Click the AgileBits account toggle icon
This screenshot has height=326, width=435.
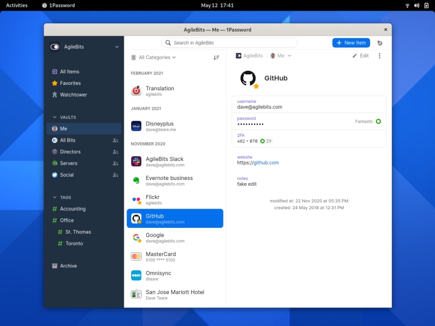55,47
